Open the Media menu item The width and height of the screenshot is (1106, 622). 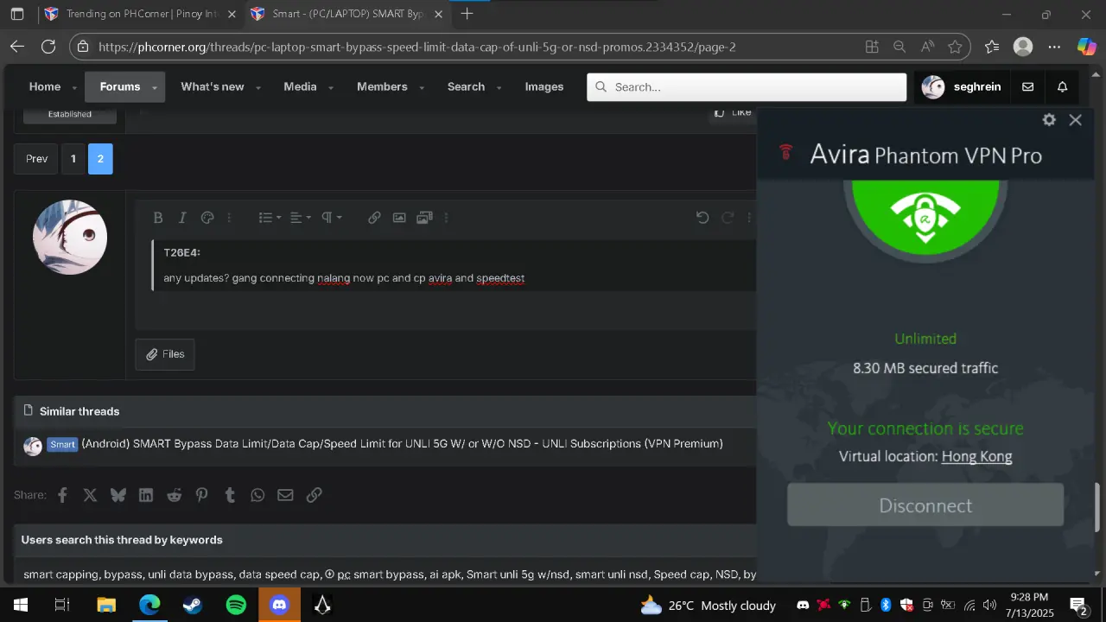[300, 86]
